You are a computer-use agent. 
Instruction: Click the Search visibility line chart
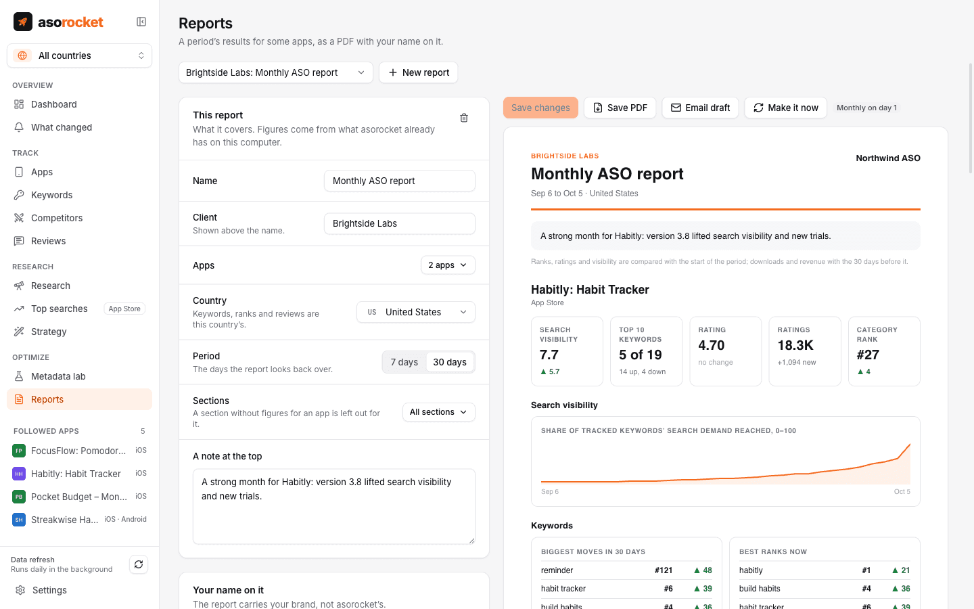[x=726, y=461]
